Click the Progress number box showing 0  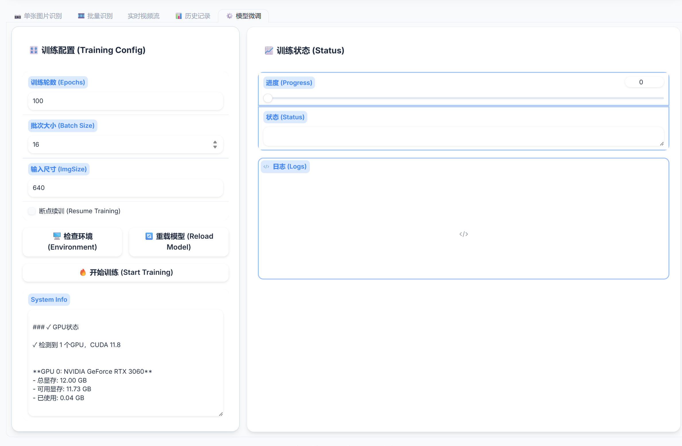pos(644,82)
